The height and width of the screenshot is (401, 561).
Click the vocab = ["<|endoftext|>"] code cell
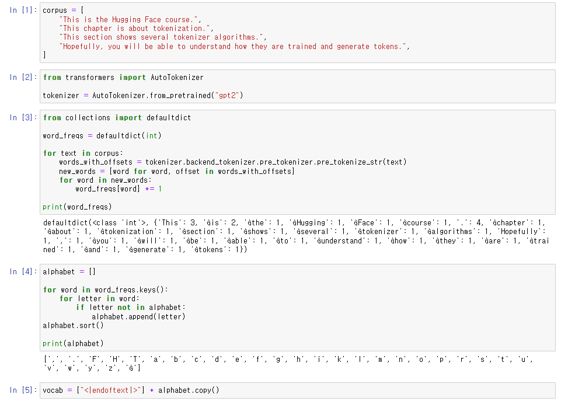[298, 390]
